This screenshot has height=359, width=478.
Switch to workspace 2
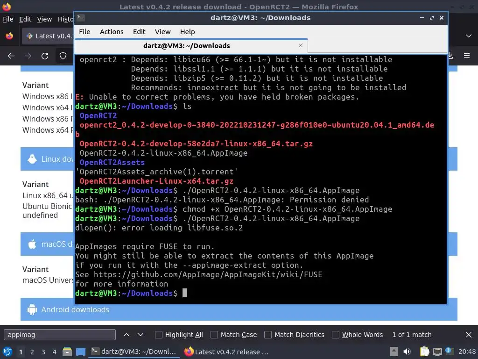pos(32,352)
